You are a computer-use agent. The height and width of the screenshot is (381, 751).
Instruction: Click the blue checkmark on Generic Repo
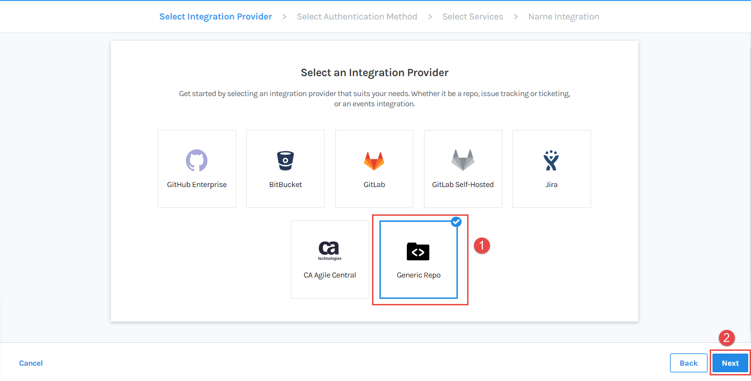[456, 222]
